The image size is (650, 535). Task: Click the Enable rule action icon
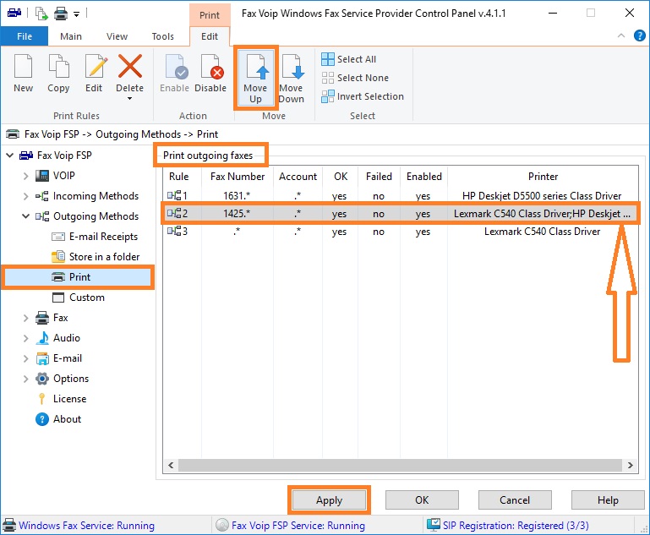pos(176,66)
